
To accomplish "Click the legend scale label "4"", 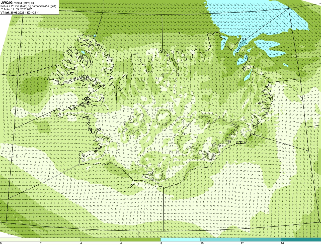I will [x=81, y=243].
